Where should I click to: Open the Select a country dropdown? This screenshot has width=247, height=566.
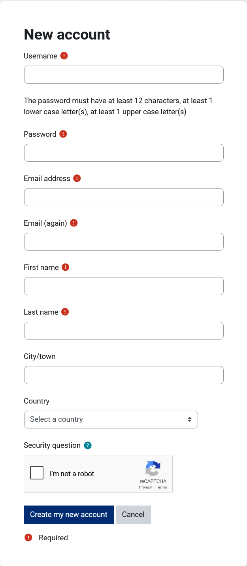(111, 419)
